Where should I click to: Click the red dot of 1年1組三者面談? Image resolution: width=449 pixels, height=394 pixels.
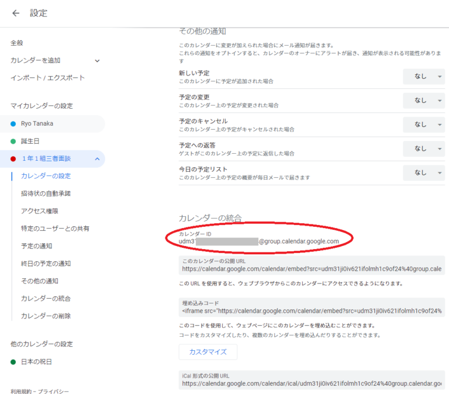click(x=13, y=159)
